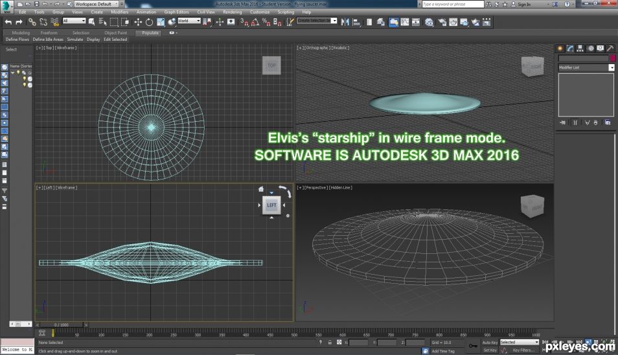
Task: Select the Select and Rotate tool
Action: pyautogui.click(x=149, y=22)
